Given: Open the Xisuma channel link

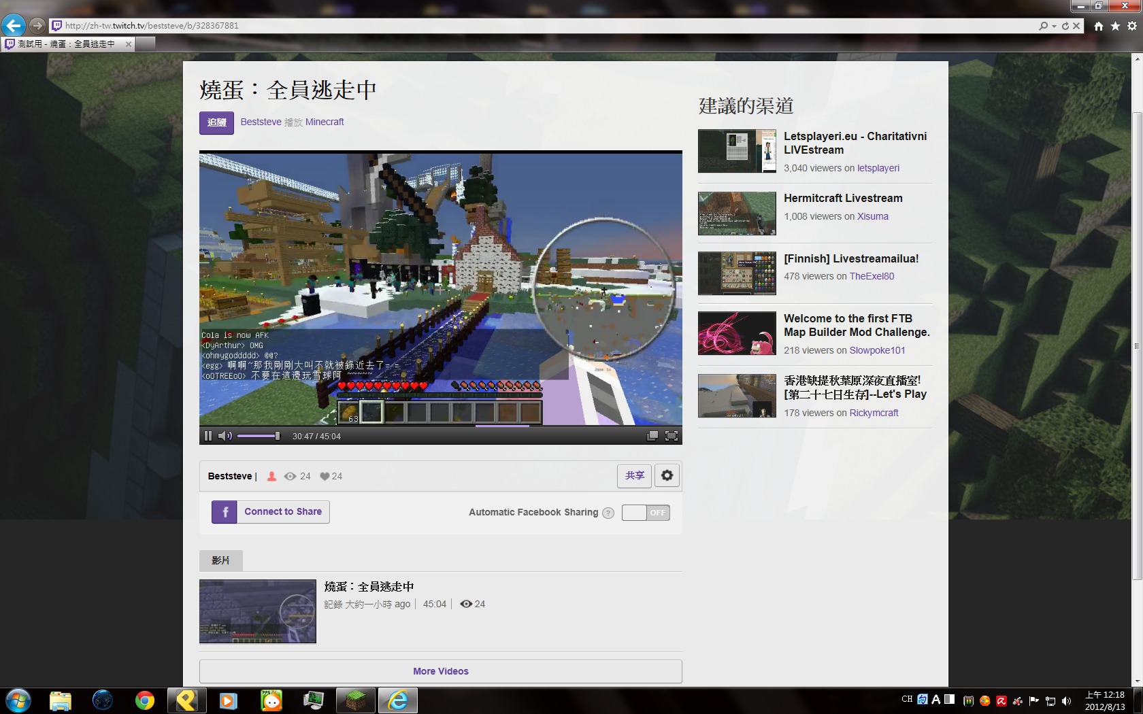Looking at the screenshot, I should (x=873, y=216).
